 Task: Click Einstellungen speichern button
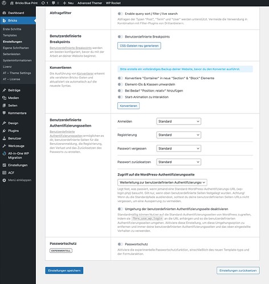click(x=64, y=270)
